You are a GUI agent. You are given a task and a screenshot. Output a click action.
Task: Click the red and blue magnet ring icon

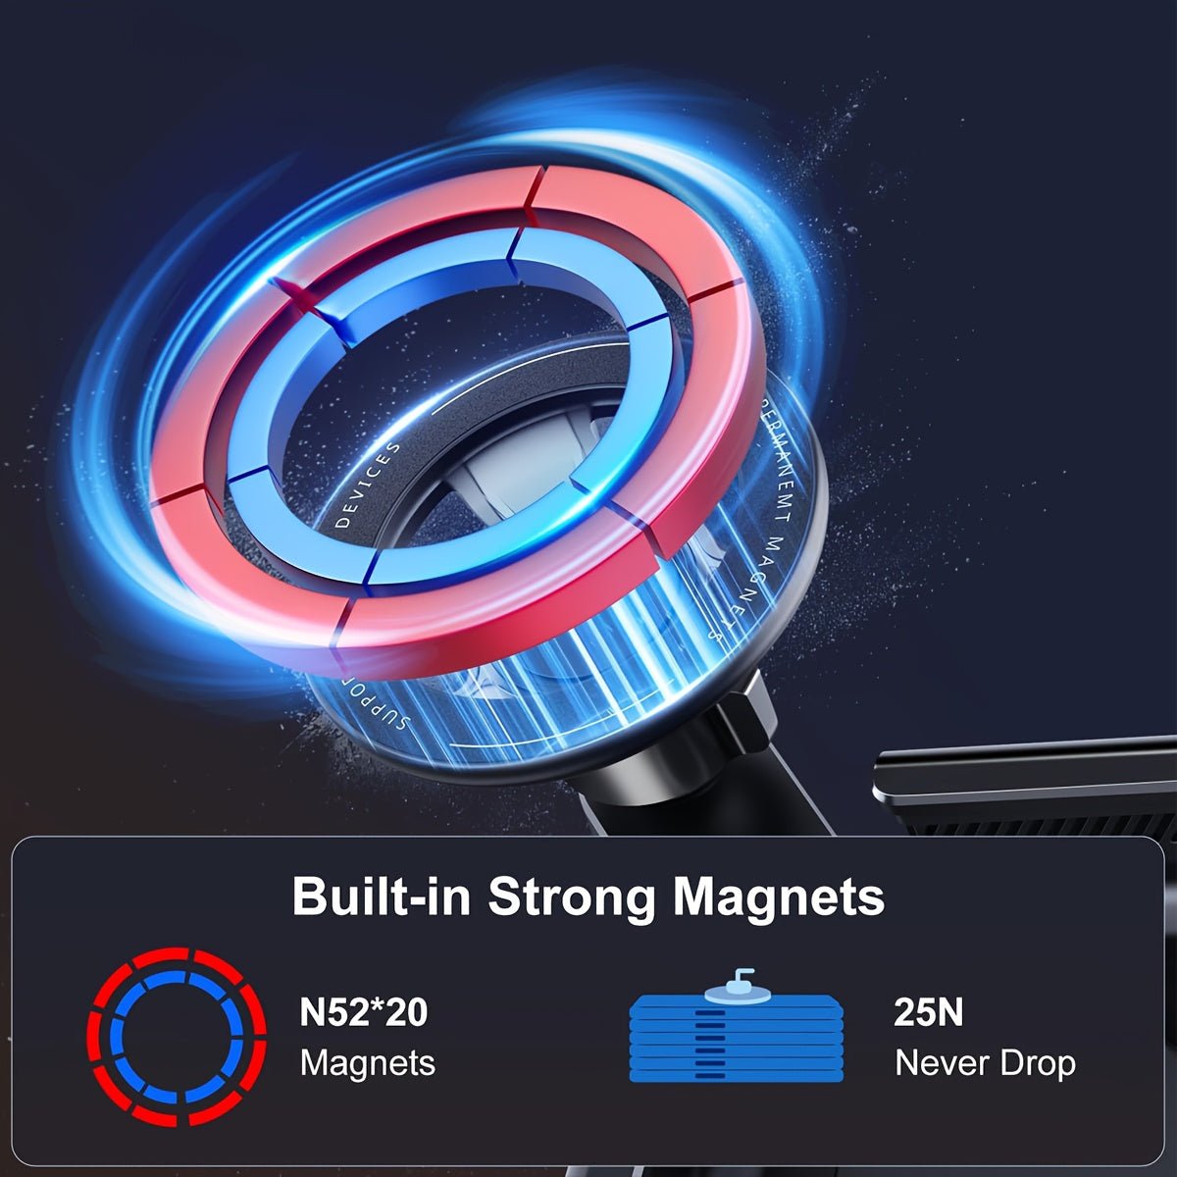[x=177, y=1036]
